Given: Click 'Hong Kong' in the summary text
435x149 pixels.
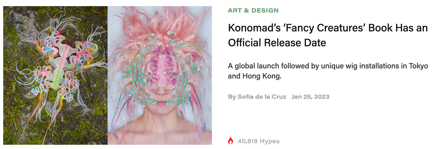Looking at the screenshot, I should pos(262,76).
